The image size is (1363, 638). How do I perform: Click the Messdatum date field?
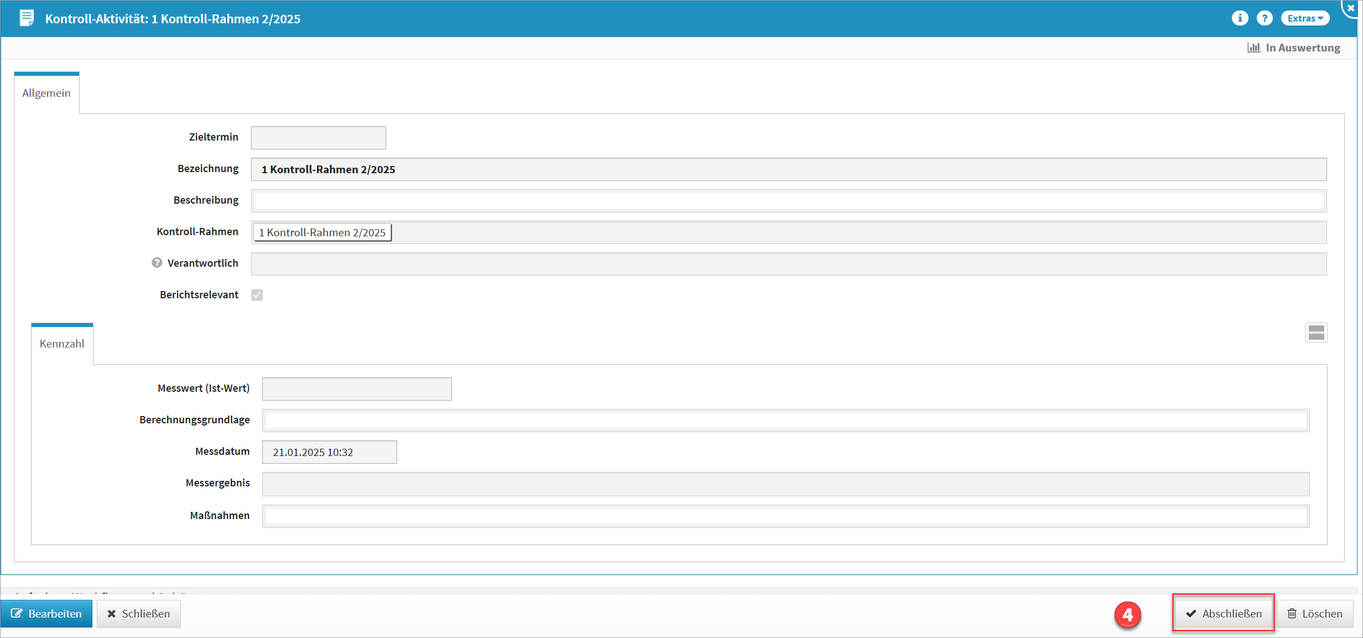click(329, 452)
